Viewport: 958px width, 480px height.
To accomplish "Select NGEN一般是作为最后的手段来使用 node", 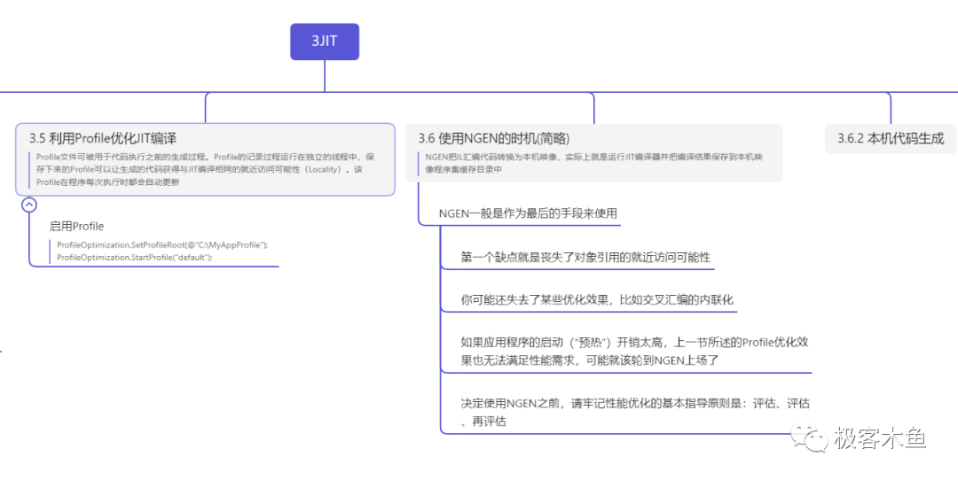I will tap(528, 213).
